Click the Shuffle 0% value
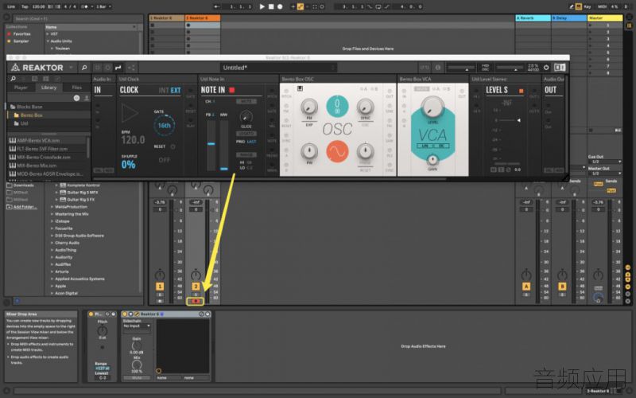This screenshot has width=636, height=398. [128, 165]
